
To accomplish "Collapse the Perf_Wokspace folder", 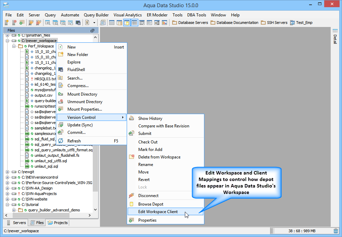I will (x=14, y=46).
